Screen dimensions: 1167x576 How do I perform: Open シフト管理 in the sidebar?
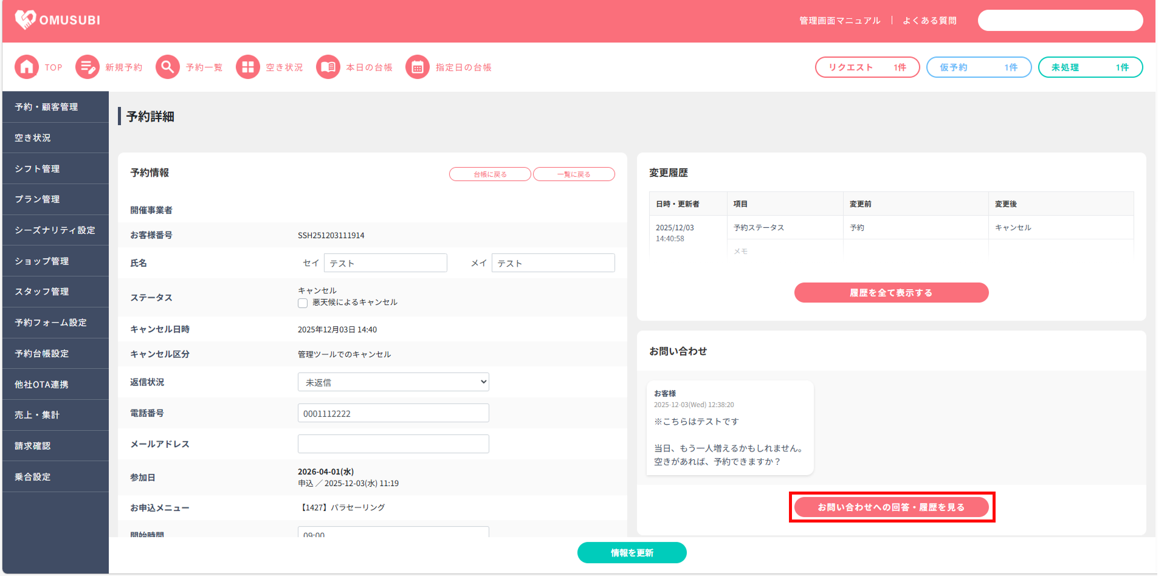coord(55,168)
